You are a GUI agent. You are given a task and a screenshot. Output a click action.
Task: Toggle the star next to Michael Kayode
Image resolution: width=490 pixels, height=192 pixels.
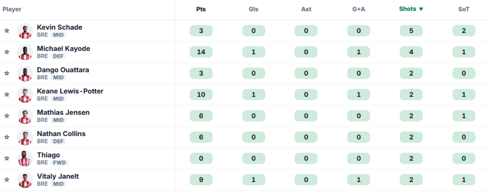7,52
